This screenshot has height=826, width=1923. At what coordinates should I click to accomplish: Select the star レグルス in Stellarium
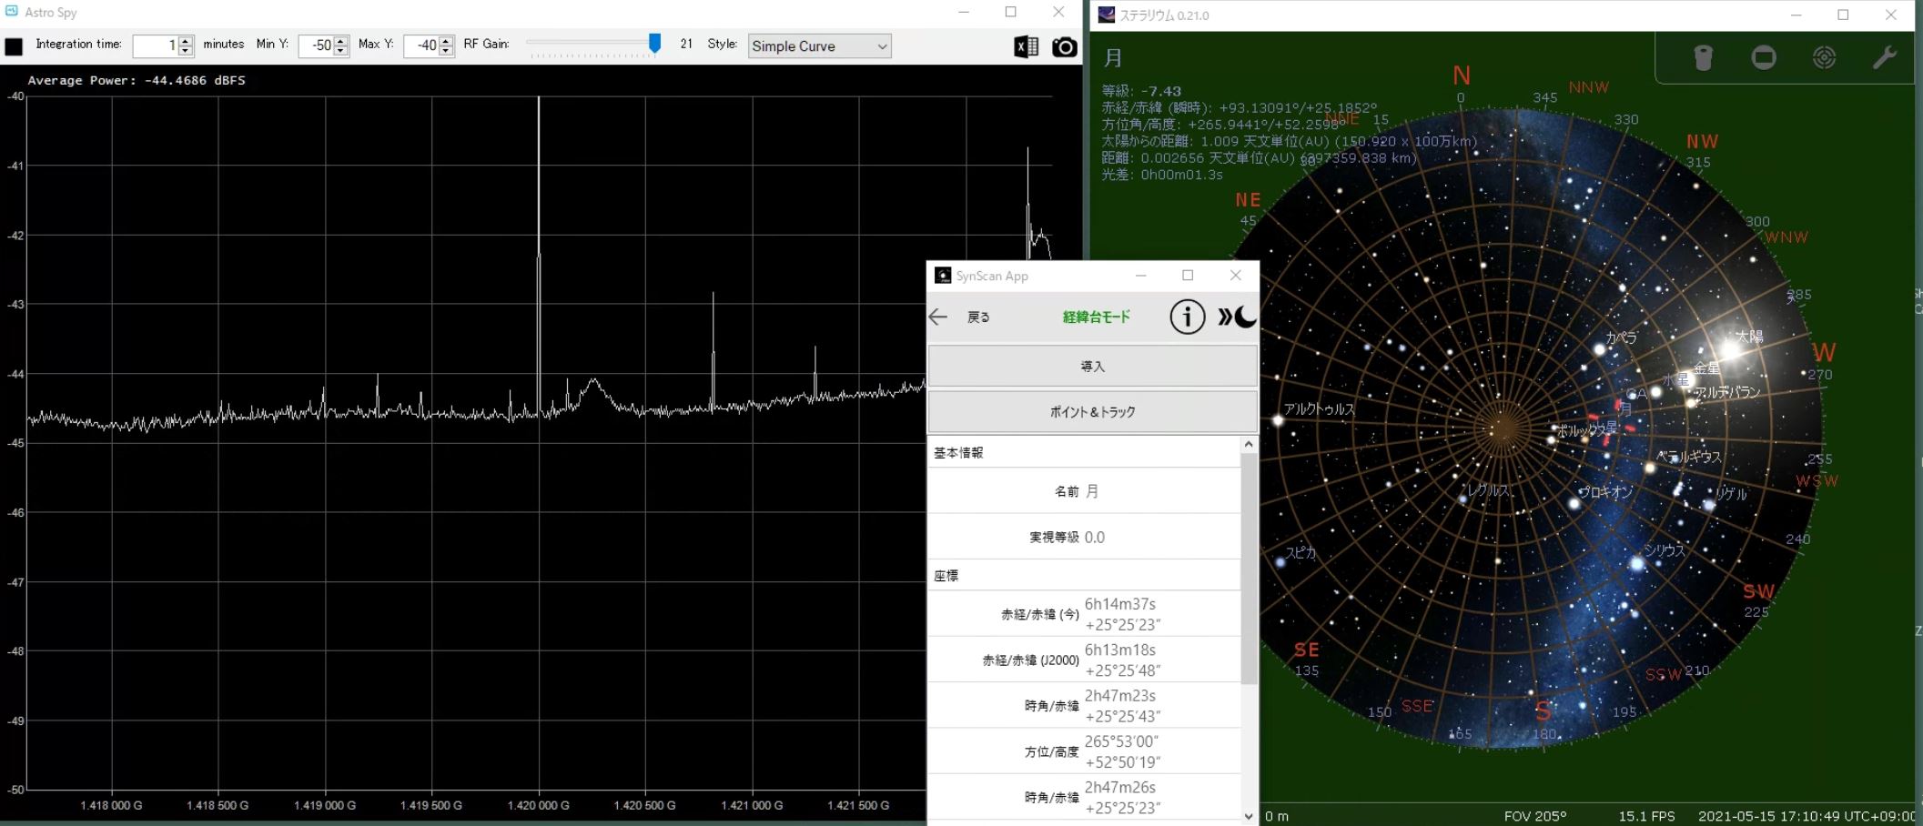click(x=1462, y=499)
